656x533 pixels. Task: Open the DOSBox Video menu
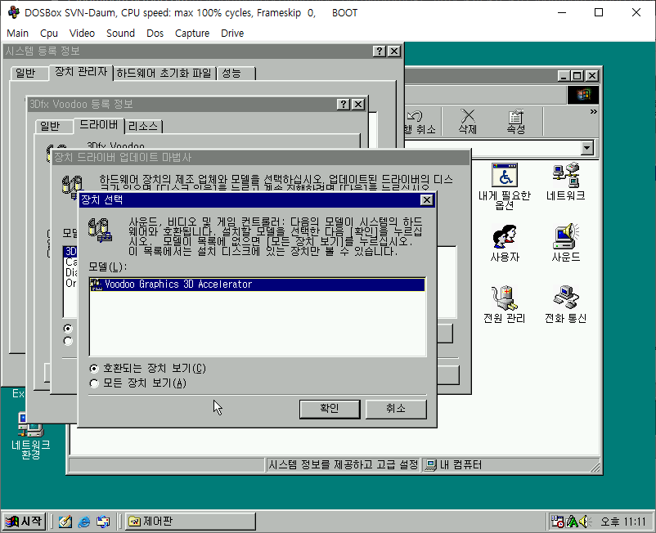[82, 33]
